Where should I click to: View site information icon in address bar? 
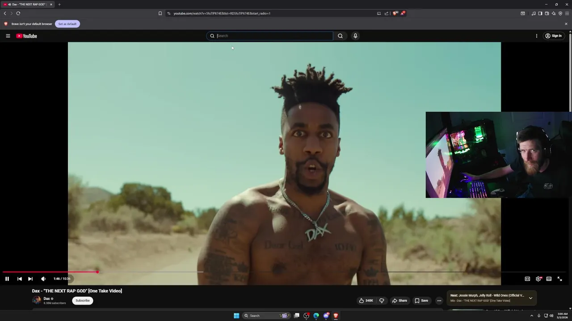click(169, 13)
